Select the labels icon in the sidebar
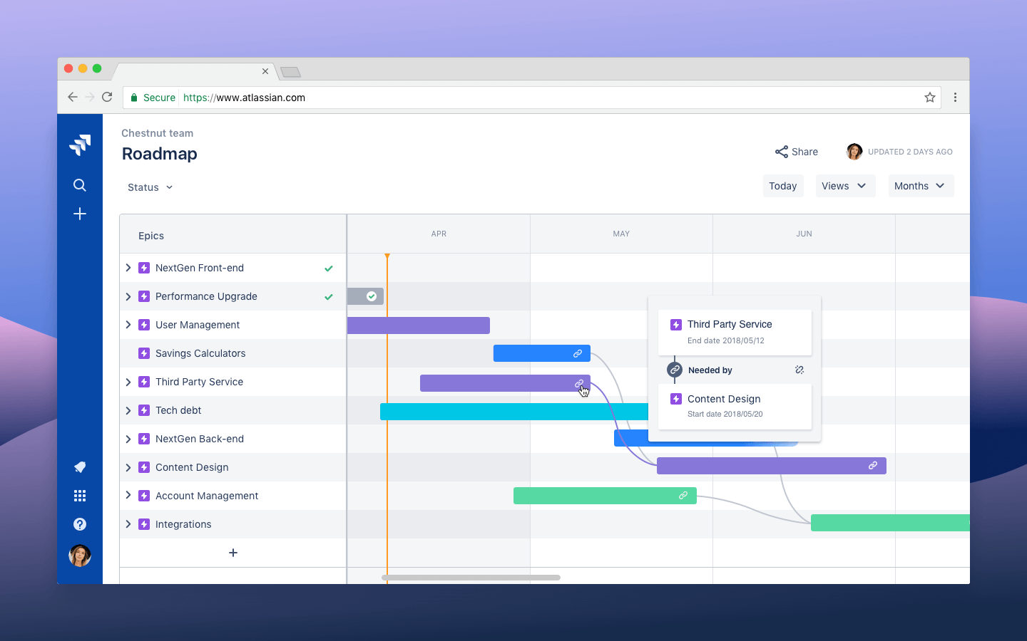This screenshot has height=641, width=1027. click(79, 467)
